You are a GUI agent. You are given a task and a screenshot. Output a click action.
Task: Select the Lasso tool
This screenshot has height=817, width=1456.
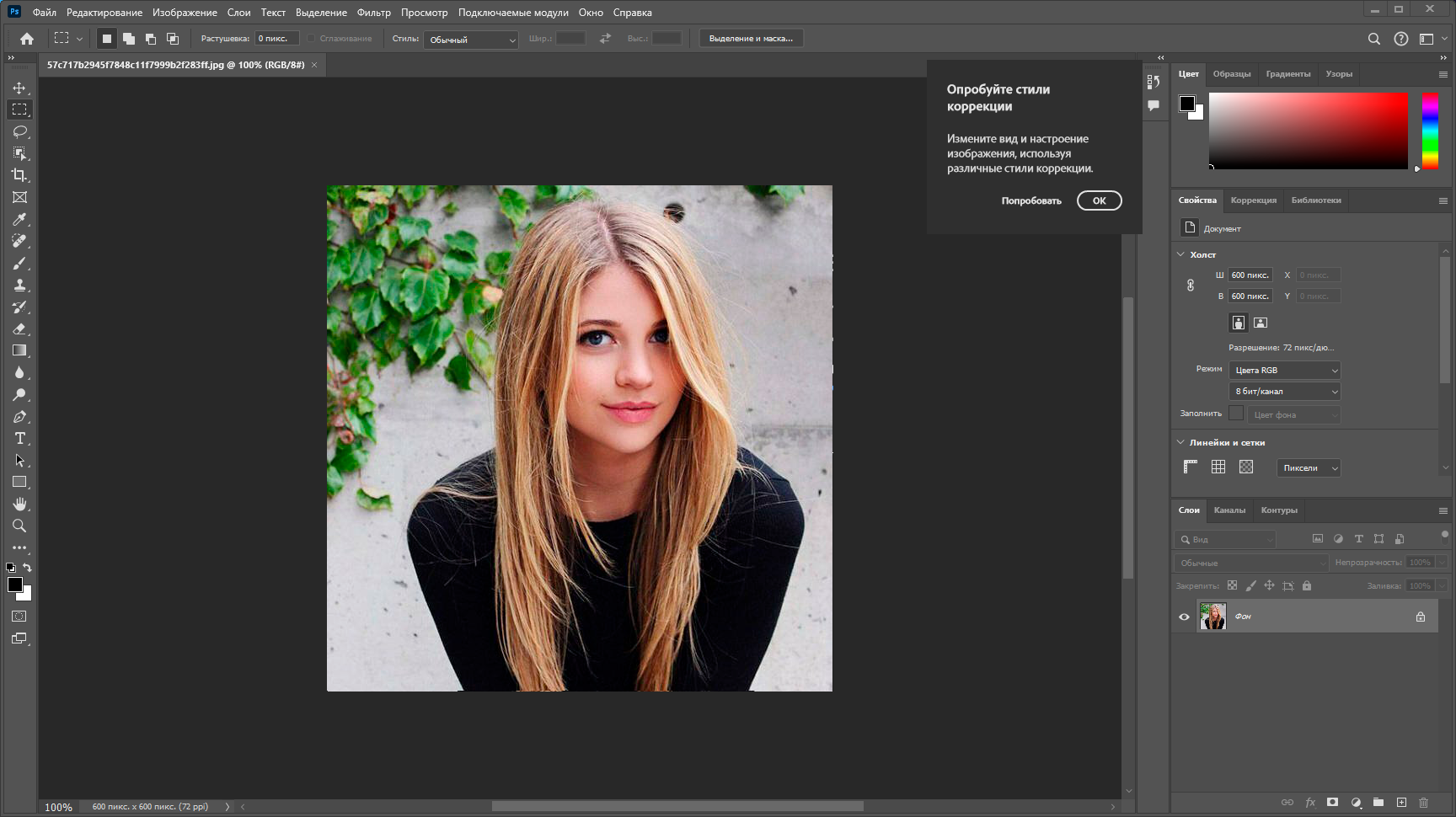coord(19,131)
